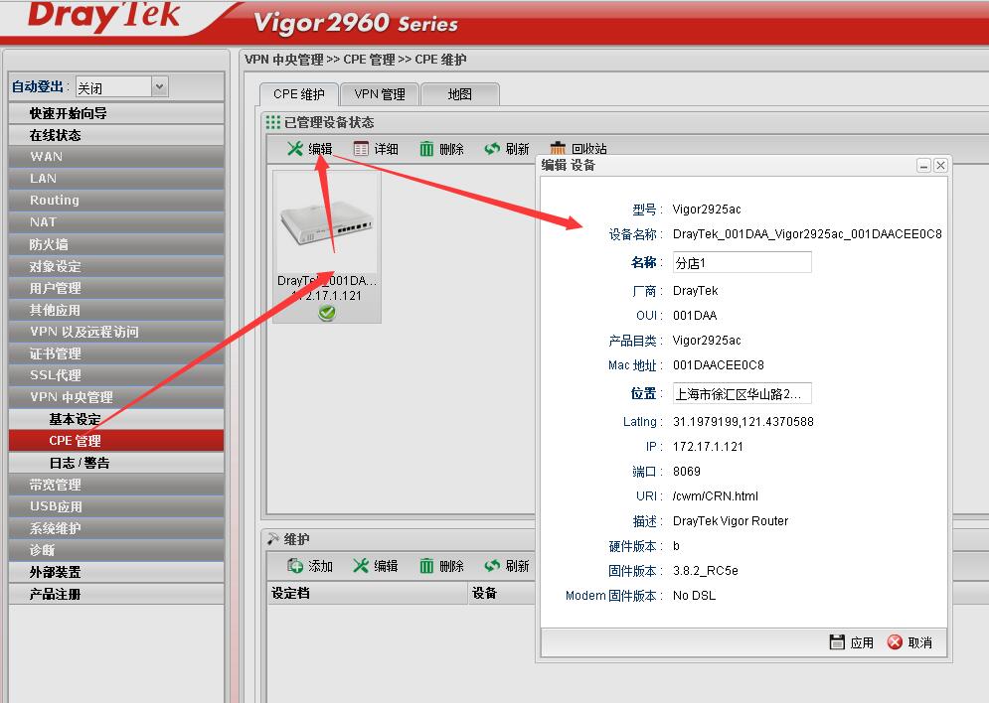Open the 诊断 menu
Image resolution: width=989 pixels, height=703 pixels.
tap(116, 550)
